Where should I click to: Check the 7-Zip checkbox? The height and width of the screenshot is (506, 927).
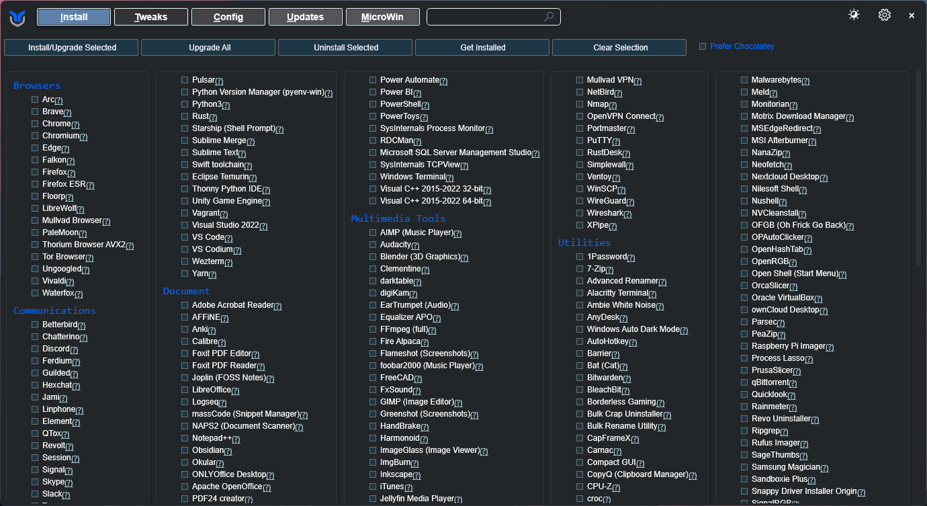pos(580,269)
